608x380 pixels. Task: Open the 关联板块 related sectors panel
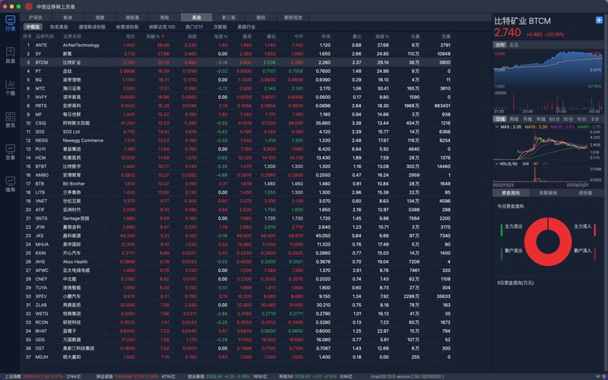tap(548, 193)
